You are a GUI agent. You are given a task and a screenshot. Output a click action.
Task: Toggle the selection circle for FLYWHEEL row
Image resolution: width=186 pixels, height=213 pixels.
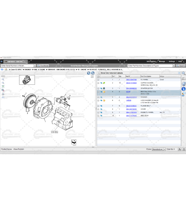point(98,80)
